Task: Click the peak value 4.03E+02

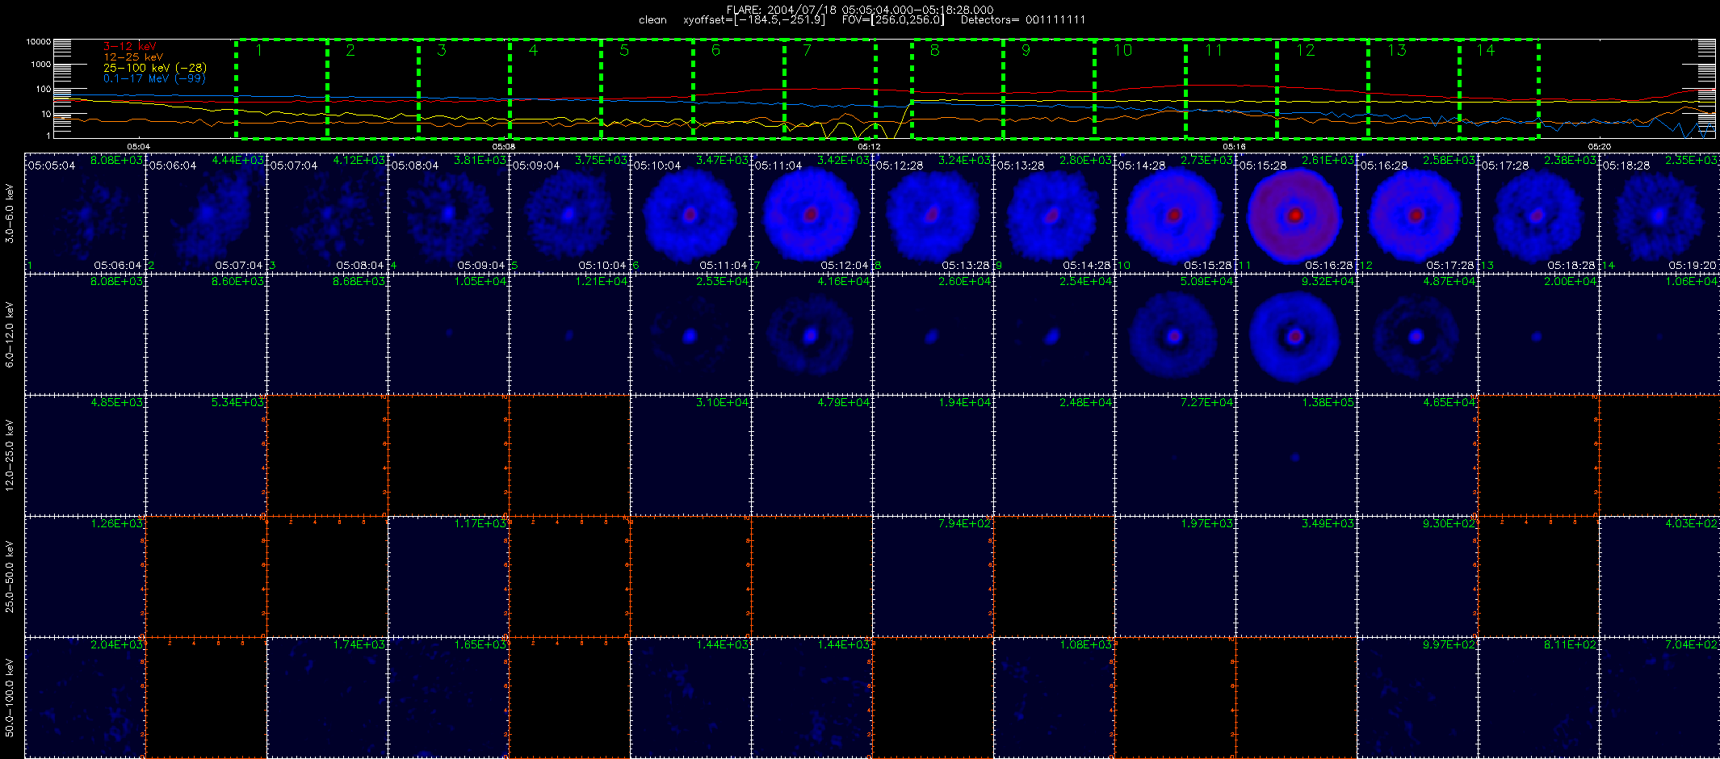Action: (x=1691, y=523)
